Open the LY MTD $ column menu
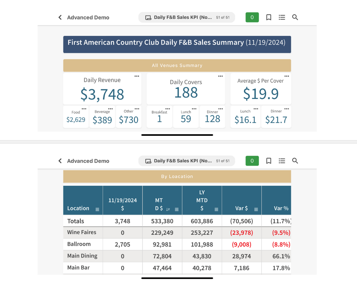Image resolution: width=357 pixels, height=283 pixels. (216, 209)
